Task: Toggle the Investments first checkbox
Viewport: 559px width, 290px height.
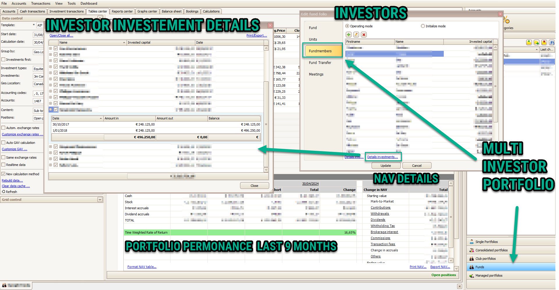Action: pyautogui.click(x=3, y=60)
